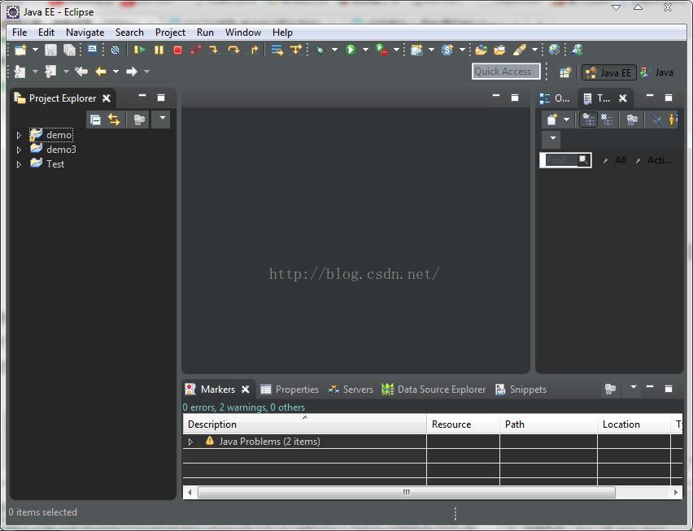Focus the Task List Find field
Image resolution: width=693 pixels, height=531 pixels.
click(x=560, y=160)
